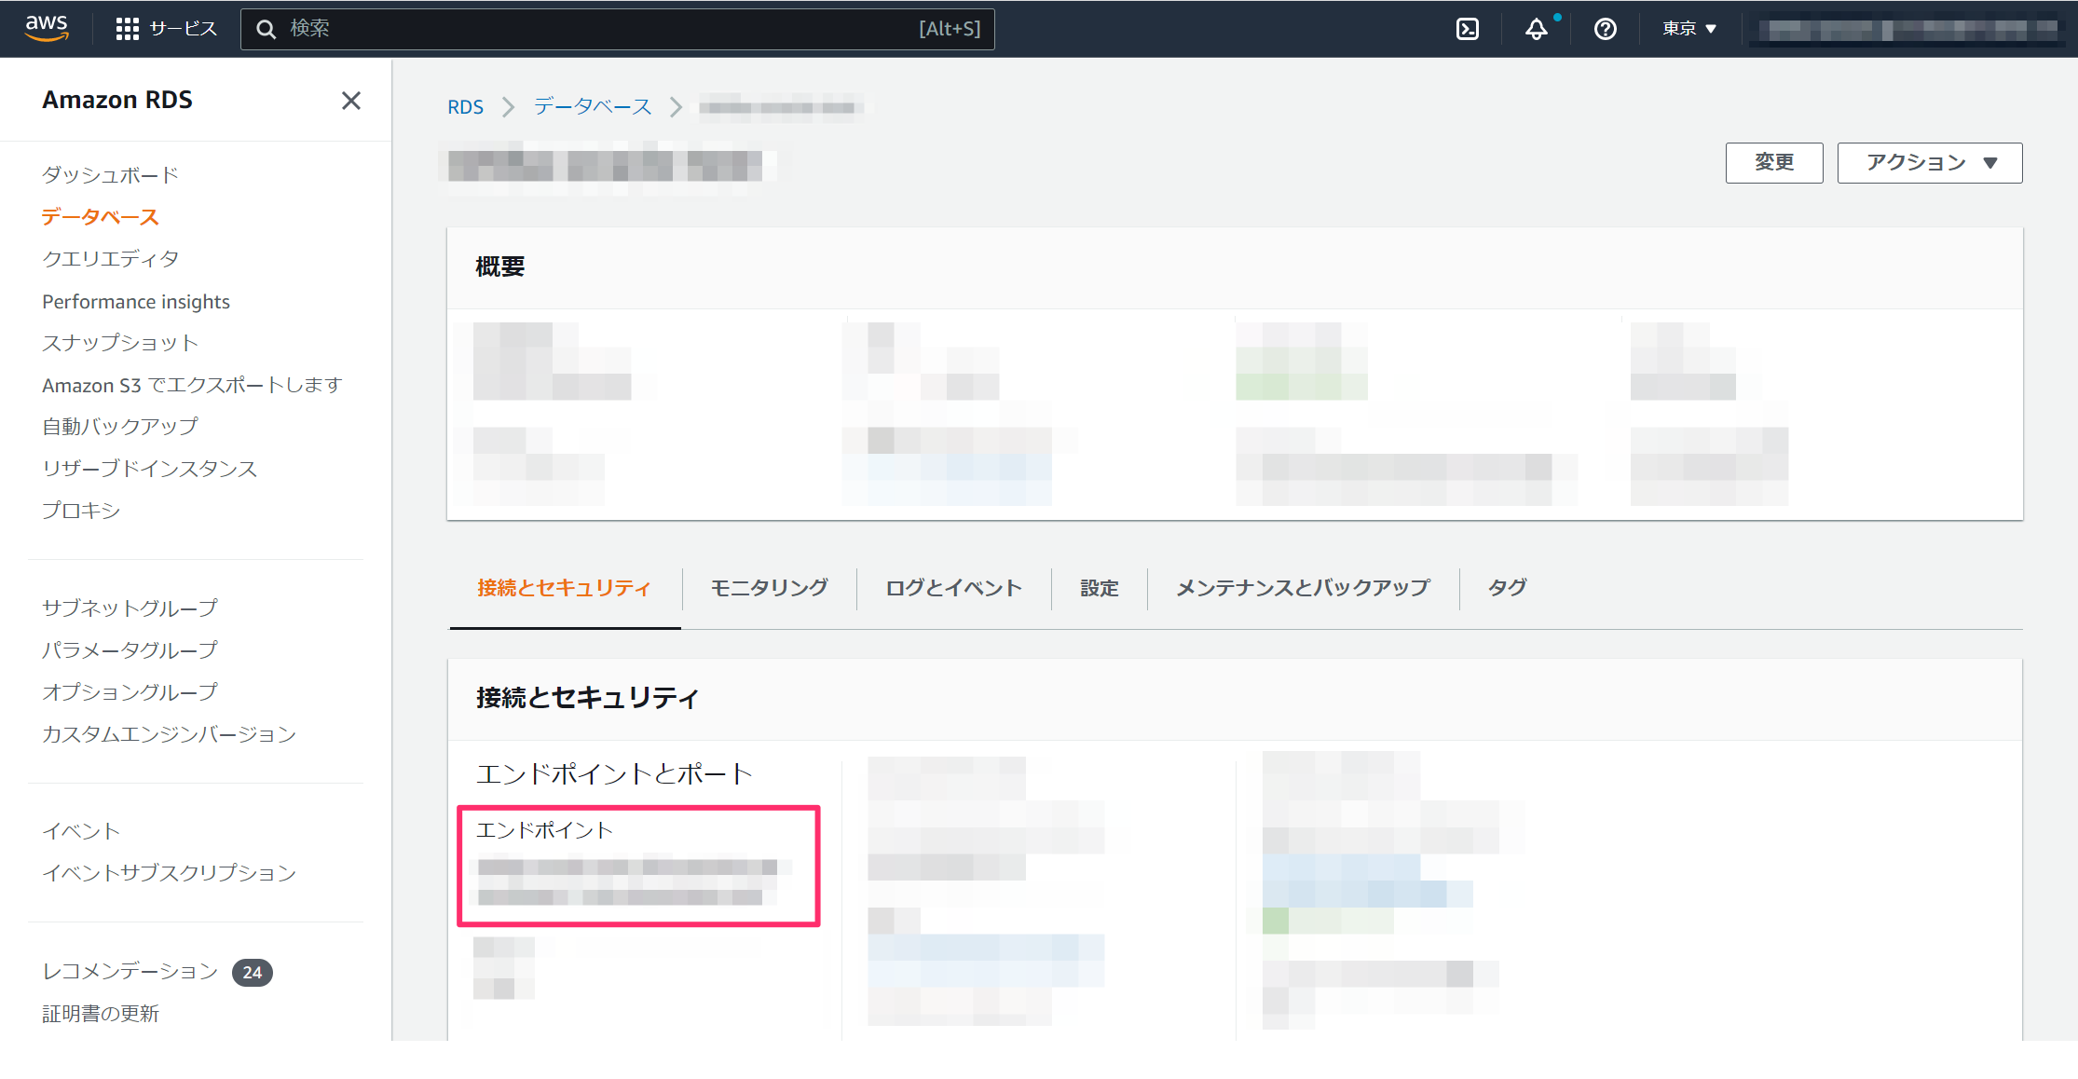Go to the RDS breadcrumb link

465,107
